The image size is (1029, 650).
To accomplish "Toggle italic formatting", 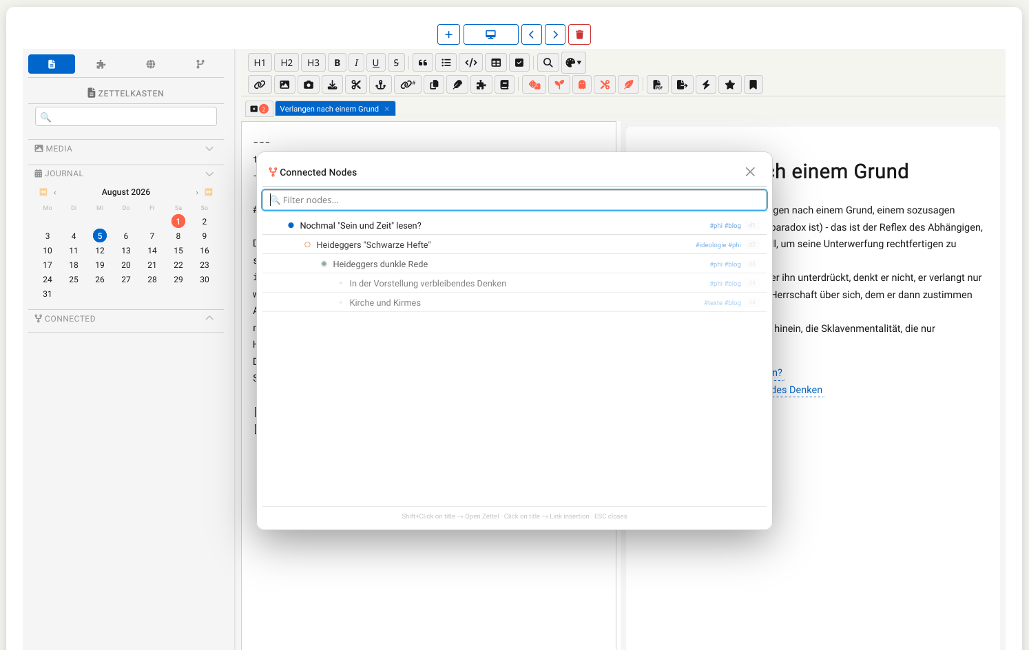I will pyautogui.click(x=356, y=63).
